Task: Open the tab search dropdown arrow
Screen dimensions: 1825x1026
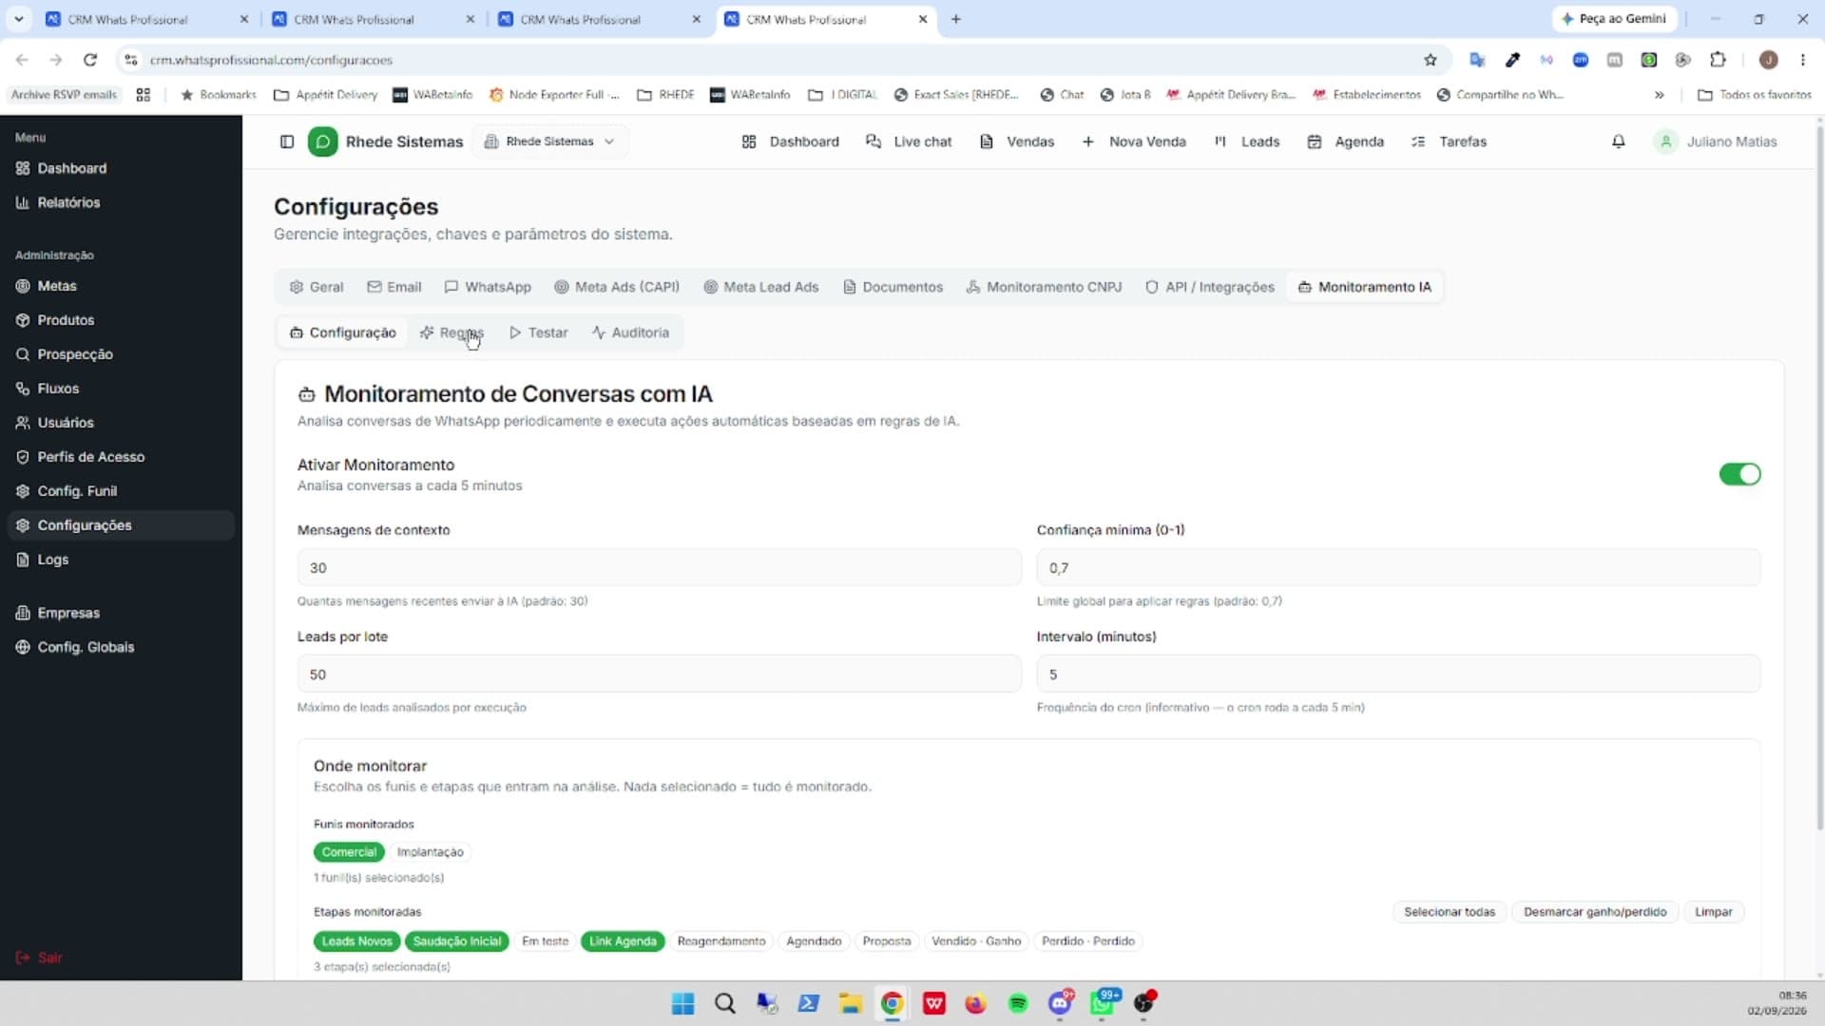Action: pyautogui.click(x=18, y=19)
